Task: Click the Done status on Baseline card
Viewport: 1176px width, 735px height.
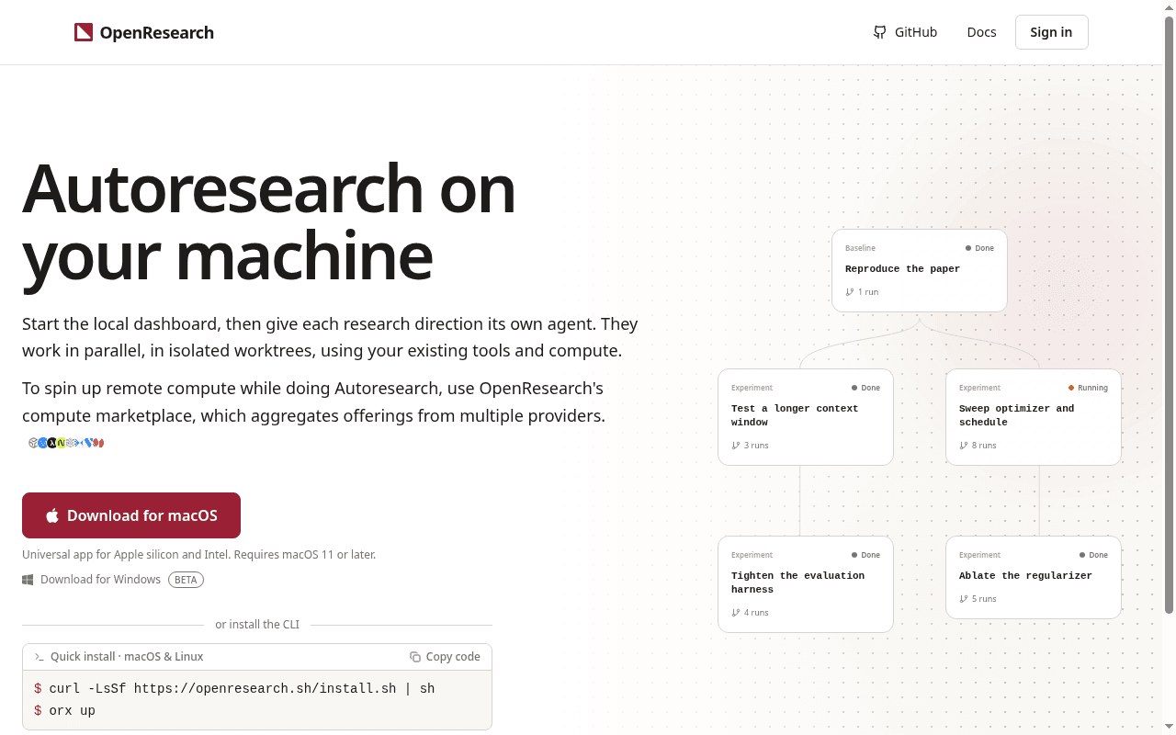Action: [979, 248]
